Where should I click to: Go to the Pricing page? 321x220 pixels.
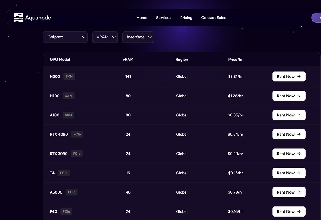[186, 18]
